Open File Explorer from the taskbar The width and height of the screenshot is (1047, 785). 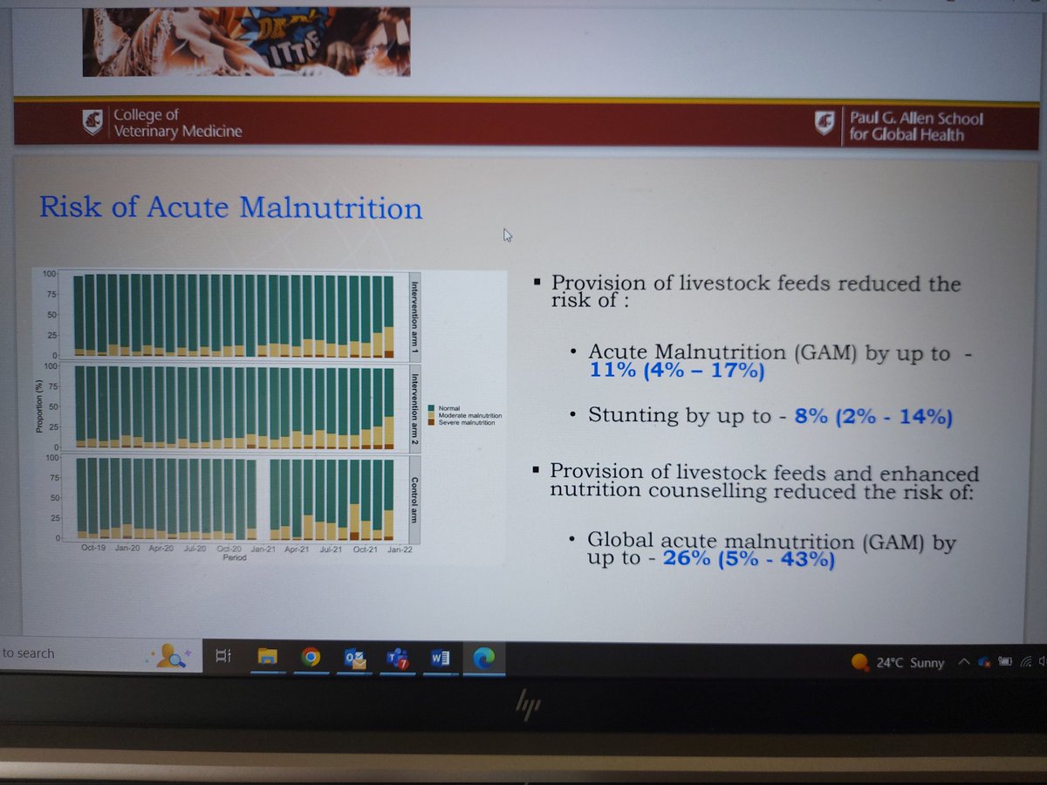(267, 659)
